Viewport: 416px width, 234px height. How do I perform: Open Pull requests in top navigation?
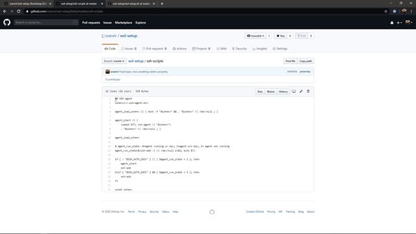(x=91, y=23)
